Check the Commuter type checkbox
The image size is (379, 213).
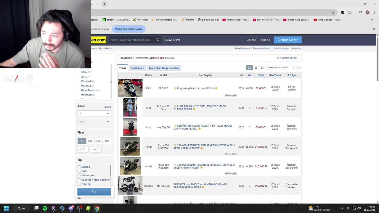click(x=79, y=175)
